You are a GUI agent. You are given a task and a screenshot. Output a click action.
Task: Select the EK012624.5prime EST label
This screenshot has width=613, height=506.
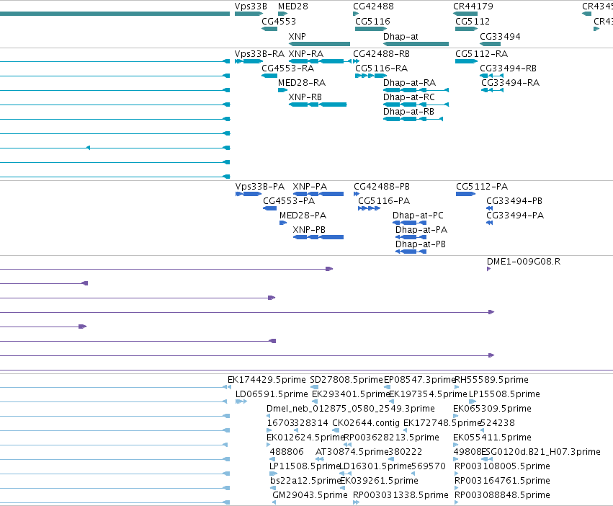point(305,437)
